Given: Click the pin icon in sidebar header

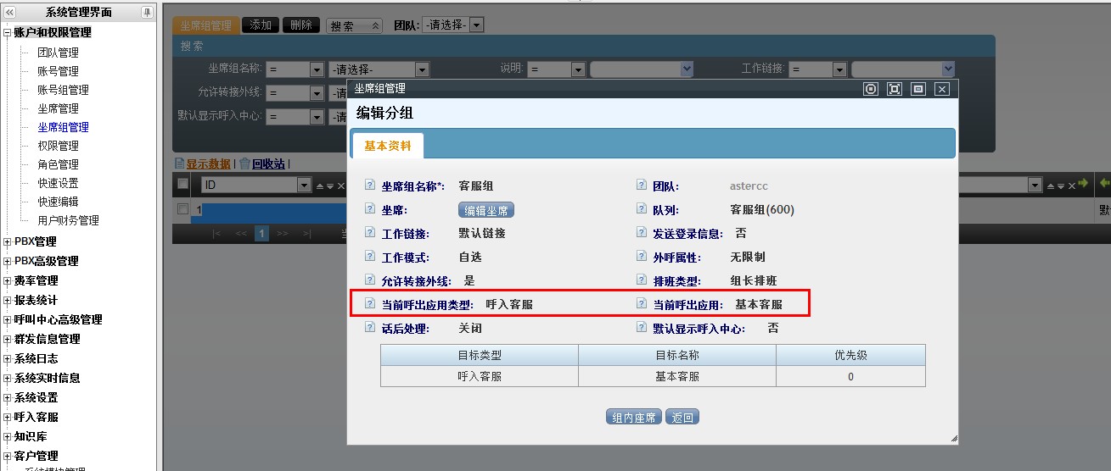Looking at the screenshot, I should (147, 12).
